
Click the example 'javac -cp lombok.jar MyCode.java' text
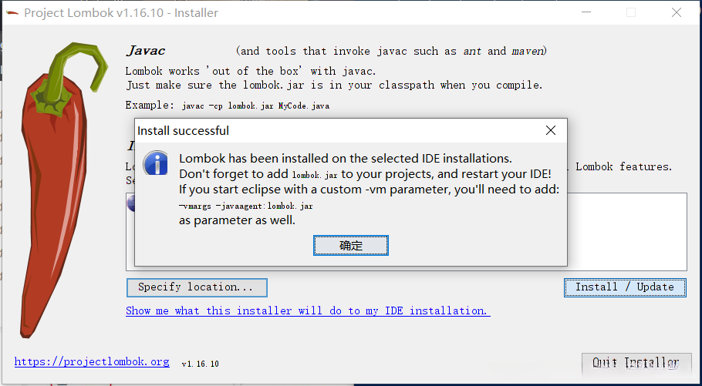255,106
